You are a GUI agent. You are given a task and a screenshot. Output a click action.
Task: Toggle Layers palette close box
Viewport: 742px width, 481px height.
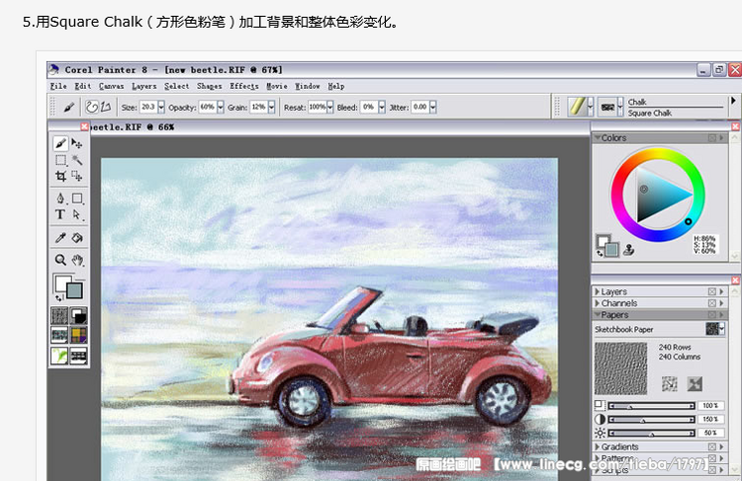(x=711, y=291)
